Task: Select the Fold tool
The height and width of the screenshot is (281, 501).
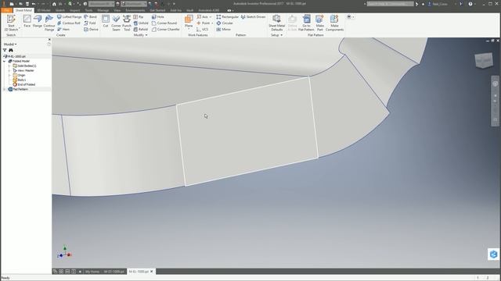Action: (90, 23)
